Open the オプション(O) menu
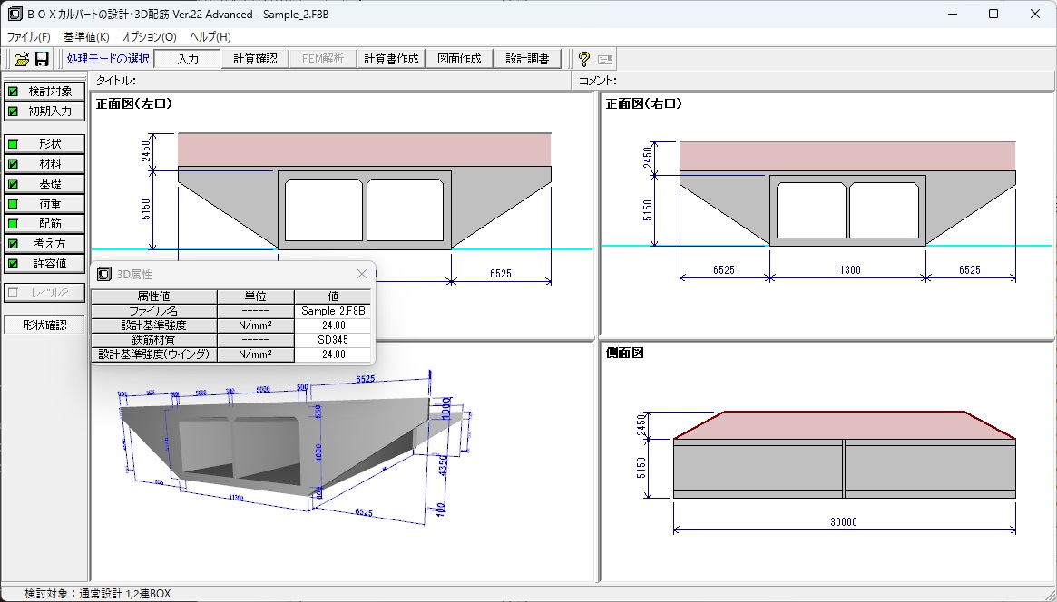This screenshot has height=602, width=1057. point(149,37)
